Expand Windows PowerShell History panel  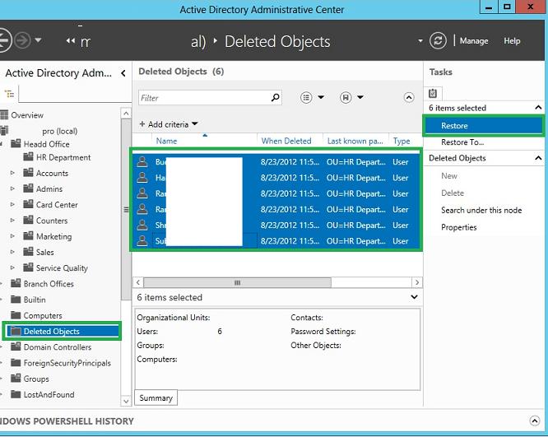pos(534,421)
